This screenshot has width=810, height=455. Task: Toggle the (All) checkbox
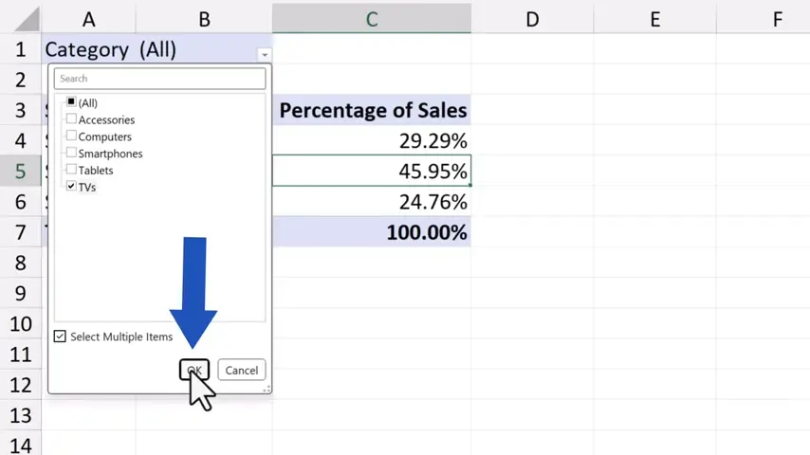point(71,102)
